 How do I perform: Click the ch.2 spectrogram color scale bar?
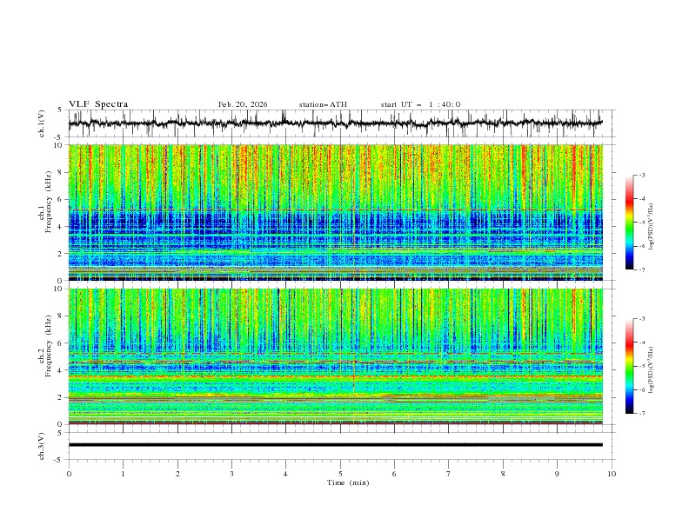(629, 366)
